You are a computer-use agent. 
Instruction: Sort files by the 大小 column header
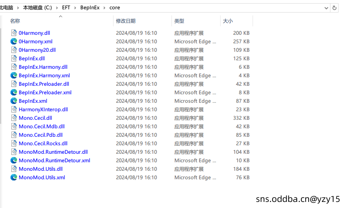pos(228,21)
